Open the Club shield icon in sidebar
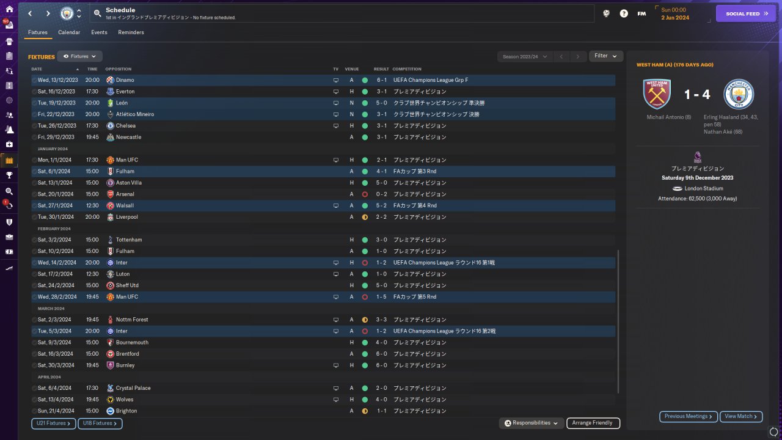Viewport: 782px width, 440px height. [x=9, y=222]
